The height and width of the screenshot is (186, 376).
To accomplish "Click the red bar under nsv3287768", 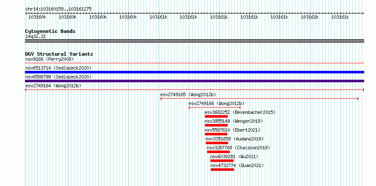I will tap(218, 152).
